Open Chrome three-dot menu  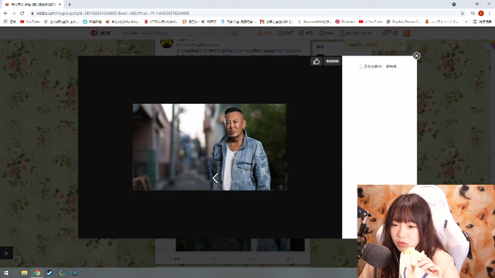pos(489,13)
